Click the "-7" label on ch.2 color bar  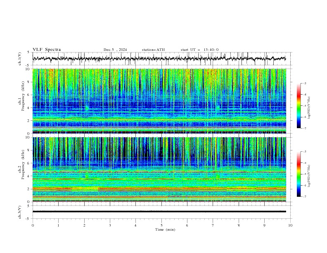click(305, 197)
